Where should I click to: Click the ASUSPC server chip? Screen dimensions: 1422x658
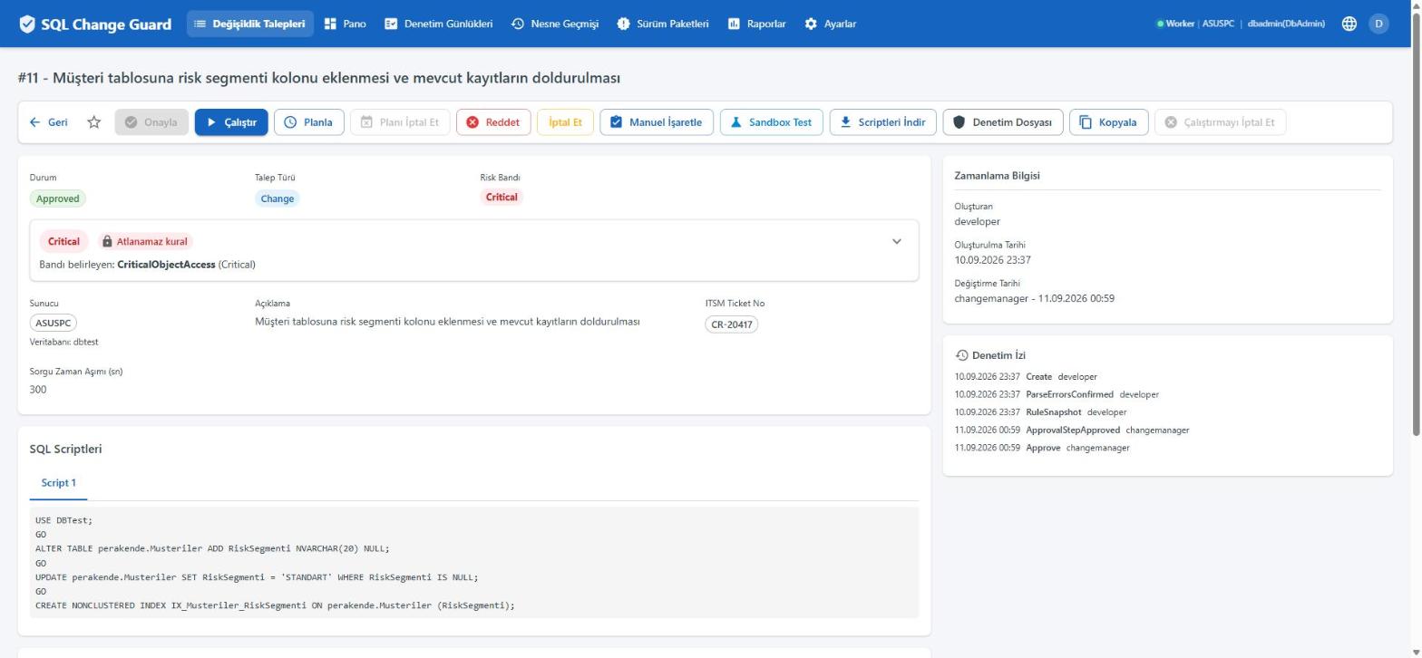click(x=54, y=323)
